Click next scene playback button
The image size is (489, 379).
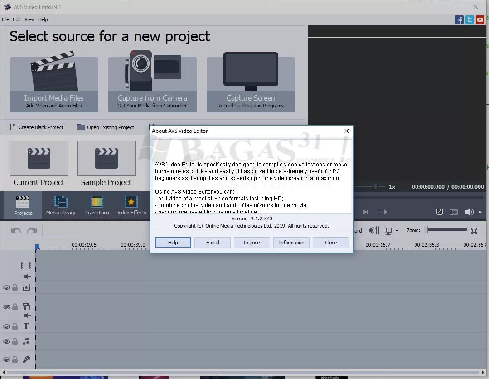pos(382,212)
